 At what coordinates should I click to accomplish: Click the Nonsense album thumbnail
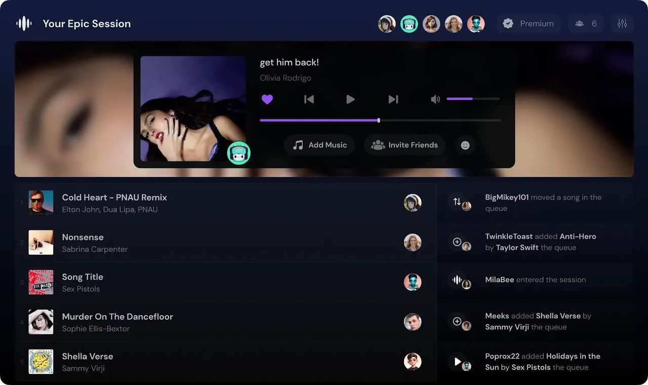pos(41,243)
